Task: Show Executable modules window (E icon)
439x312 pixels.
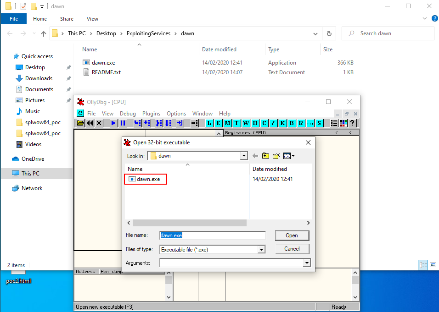Action: click(x=219, y=123)
